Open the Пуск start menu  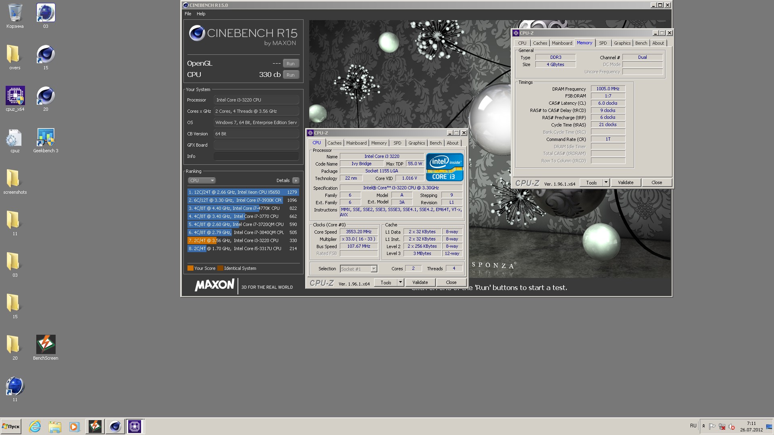11,427
